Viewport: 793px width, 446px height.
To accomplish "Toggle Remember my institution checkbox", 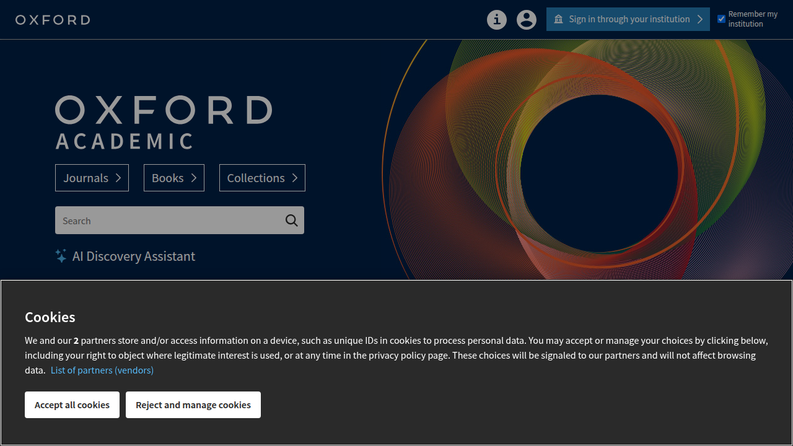I will (x=721, y=19).
